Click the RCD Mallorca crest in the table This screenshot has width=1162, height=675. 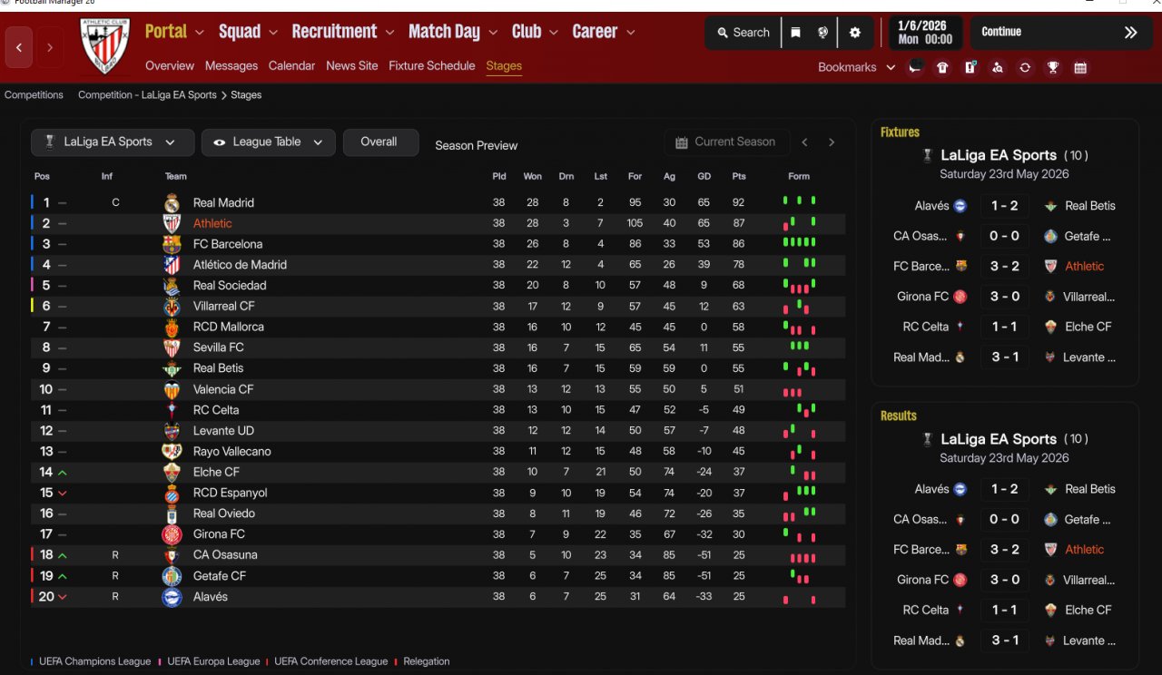pyautogui.click(x=172, y=327)
